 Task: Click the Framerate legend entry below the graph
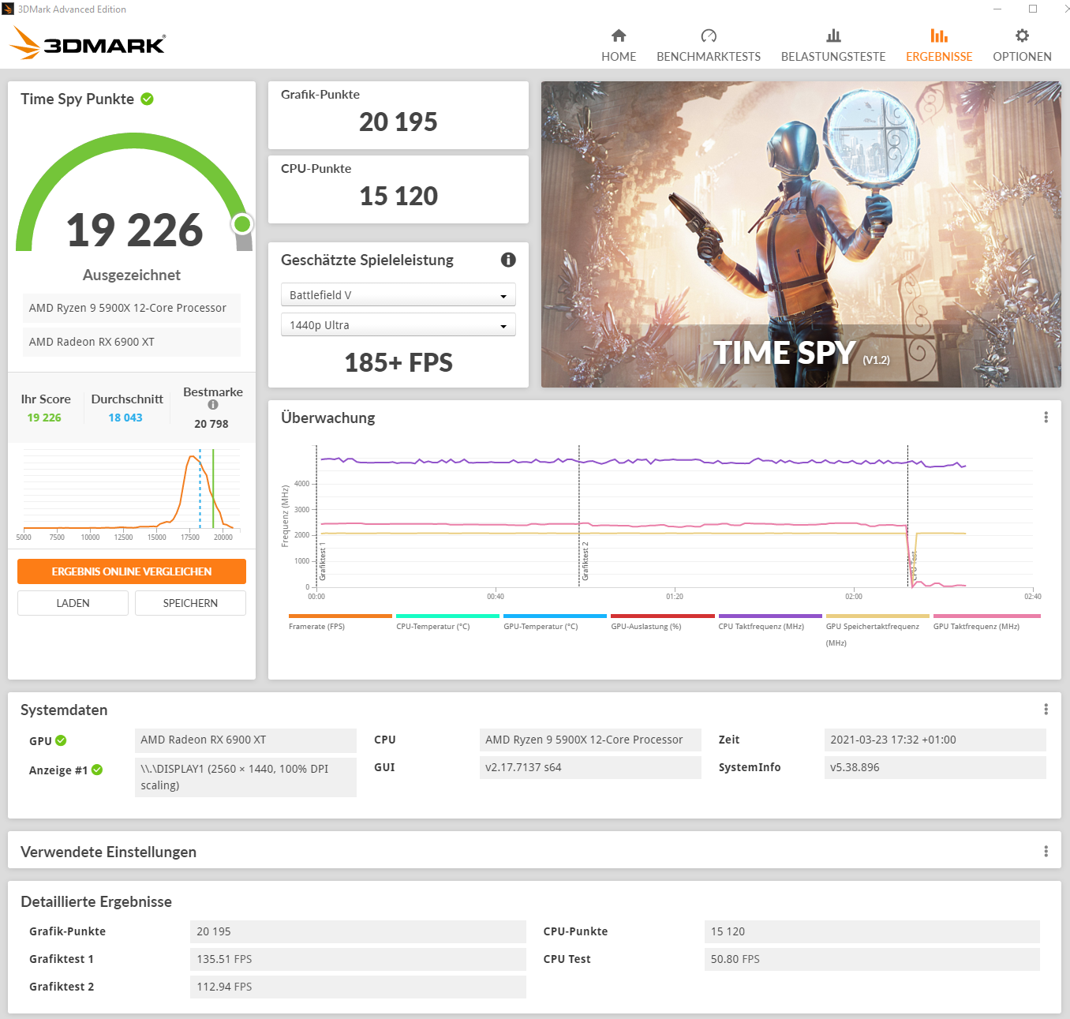(x=316, y=622)
